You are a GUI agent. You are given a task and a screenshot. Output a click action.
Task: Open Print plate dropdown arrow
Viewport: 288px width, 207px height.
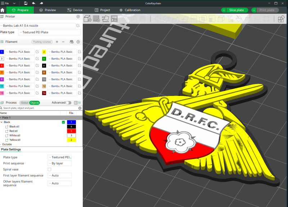pos(254,10)
